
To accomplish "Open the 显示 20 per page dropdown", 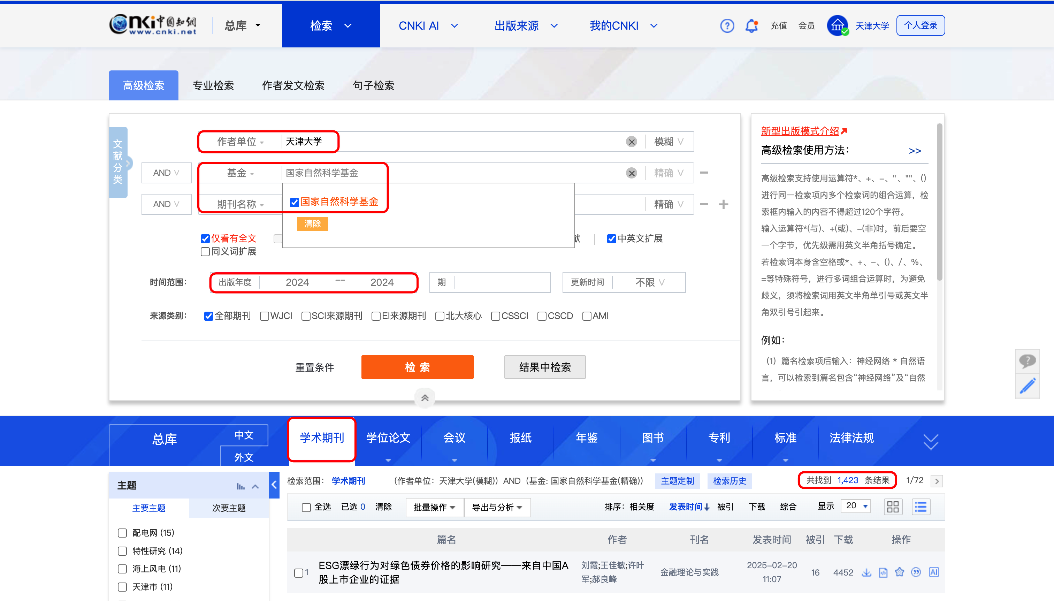I will coord(857,506).
